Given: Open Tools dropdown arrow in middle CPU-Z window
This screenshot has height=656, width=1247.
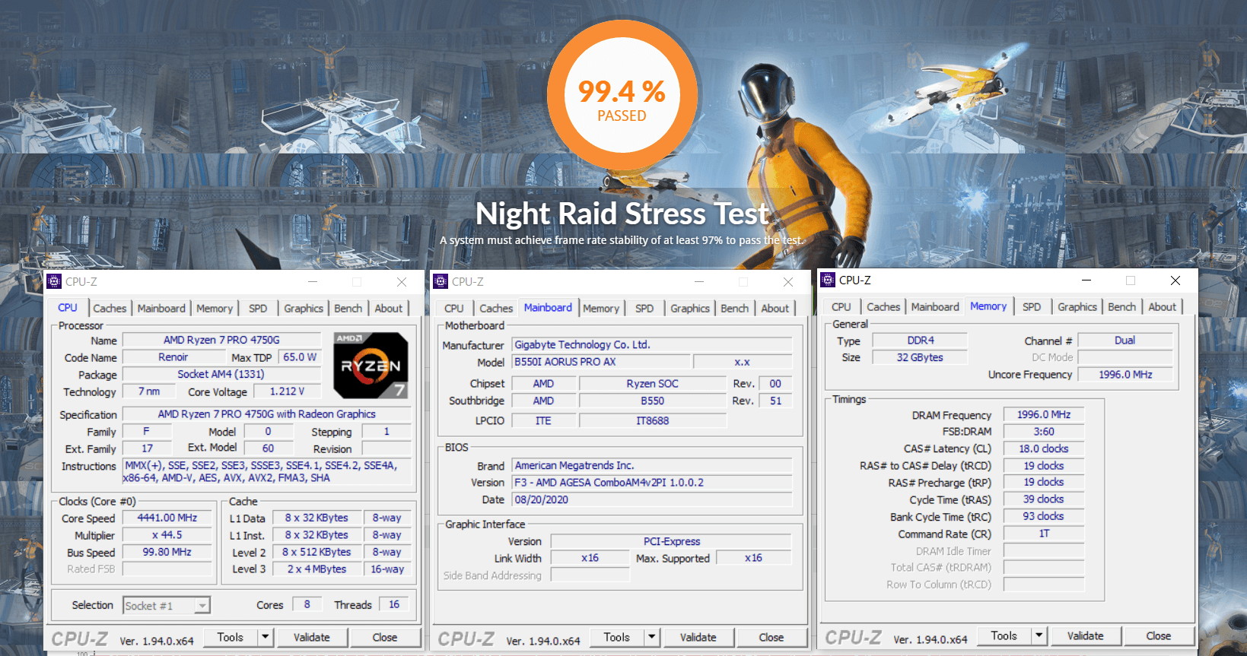Looking at the screenshot, I should 651,637.
